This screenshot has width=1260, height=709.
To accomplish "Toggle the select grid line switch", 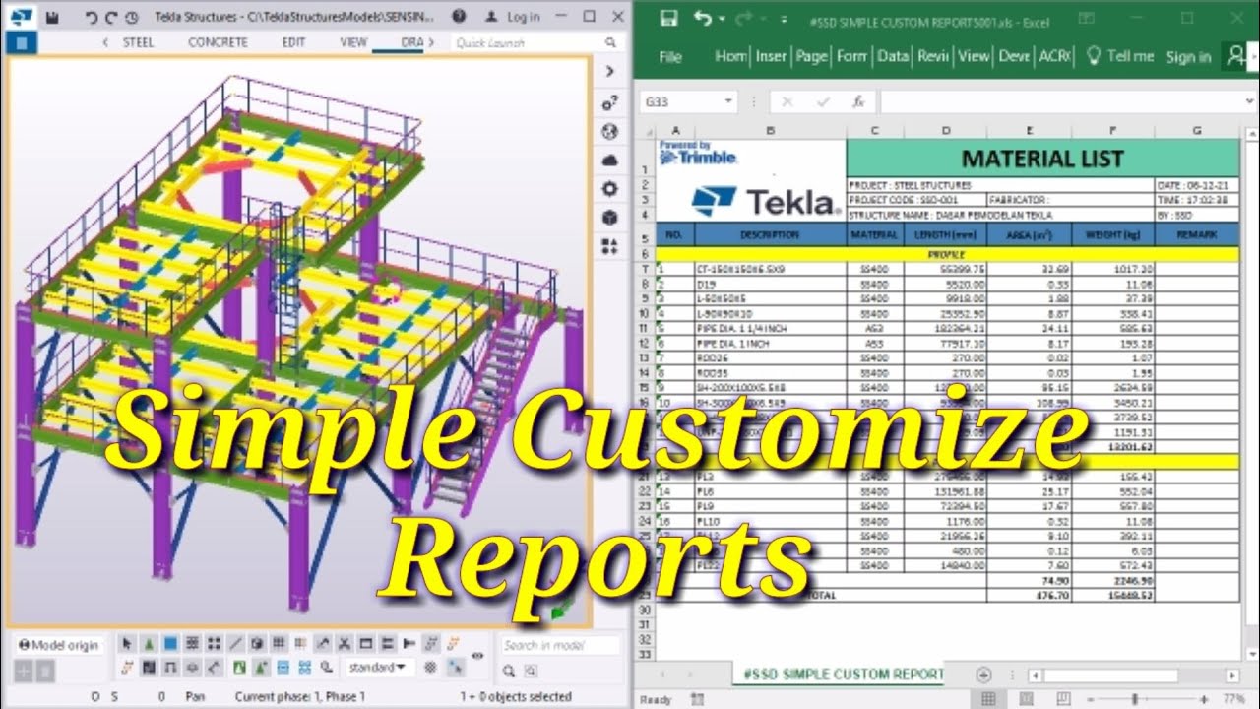I will tap(235, 644).
